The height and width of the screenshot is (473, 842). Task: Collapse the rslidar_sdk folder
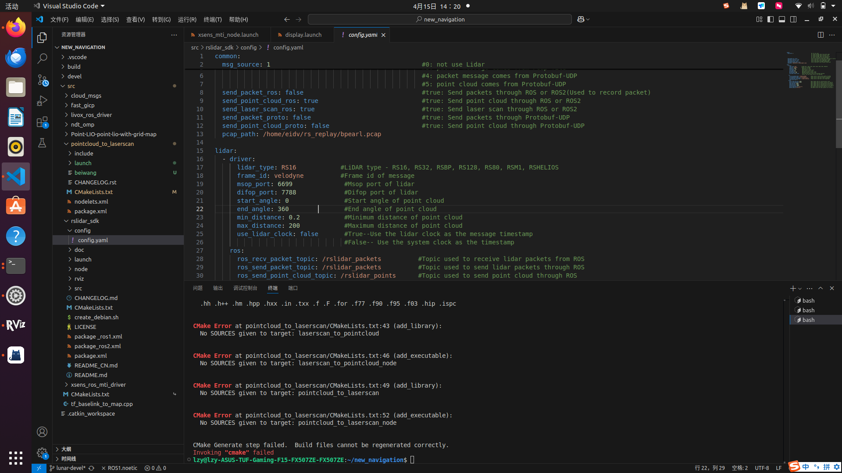[85, 221]
